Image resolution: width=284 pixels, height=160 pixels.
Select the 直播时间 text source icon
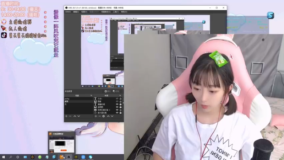tap(95, 104)
